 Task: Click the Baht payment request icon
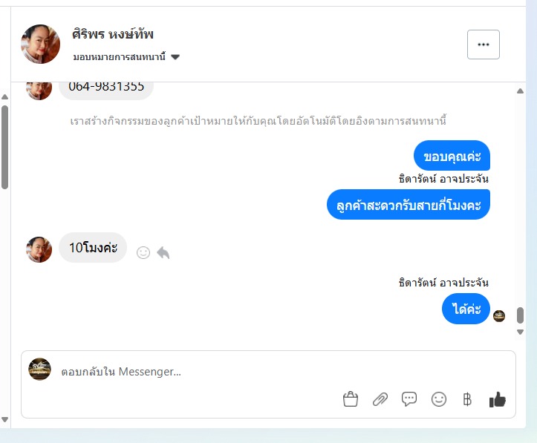coord(467,399)
